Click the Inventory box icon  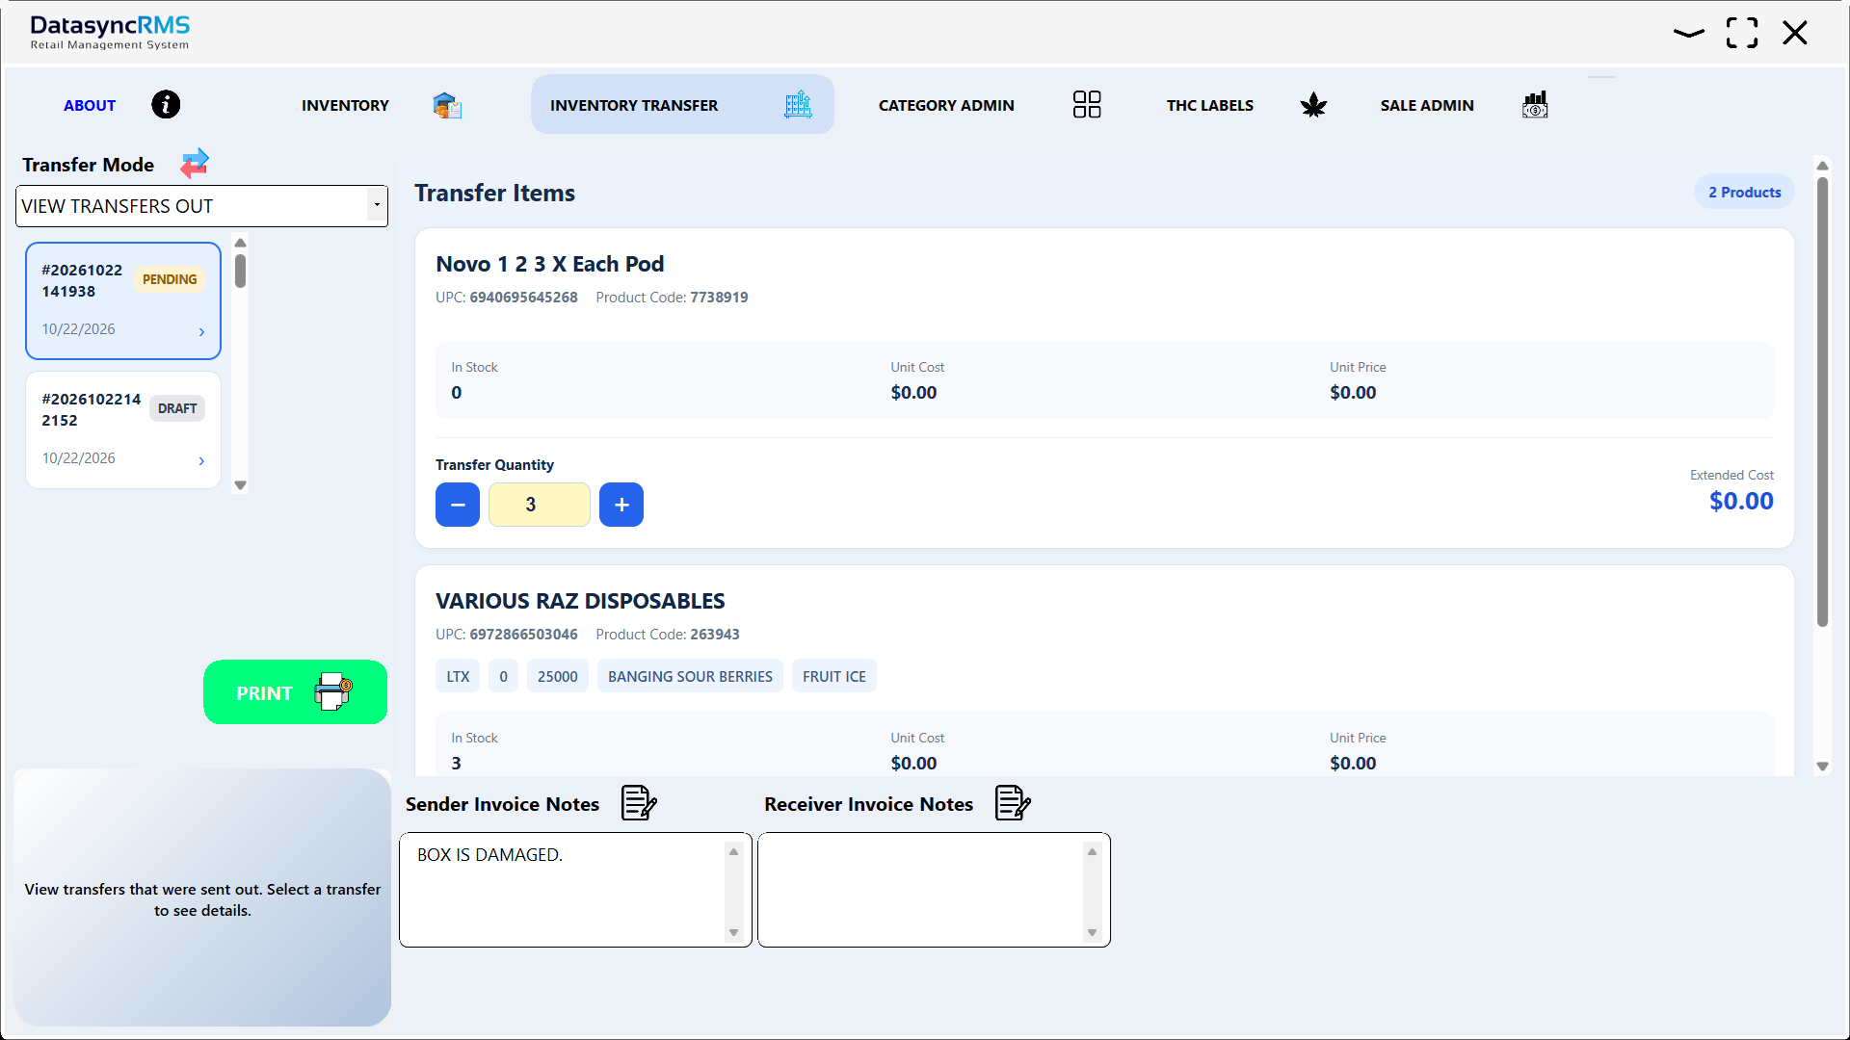pos(447,105)
